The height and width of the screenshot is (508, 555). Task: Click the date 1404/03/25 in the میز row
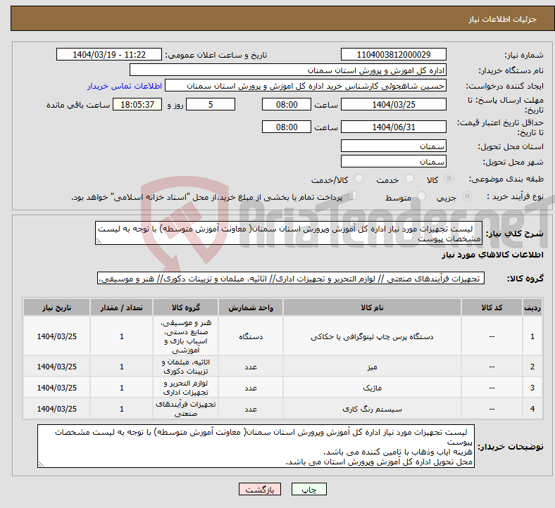click(56, 367)
